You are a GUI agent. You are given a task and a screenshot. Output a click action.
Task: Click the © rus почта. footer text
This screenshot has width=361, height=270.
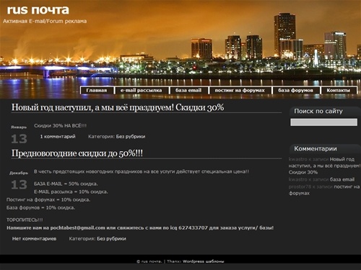click(x=149, y=261)
